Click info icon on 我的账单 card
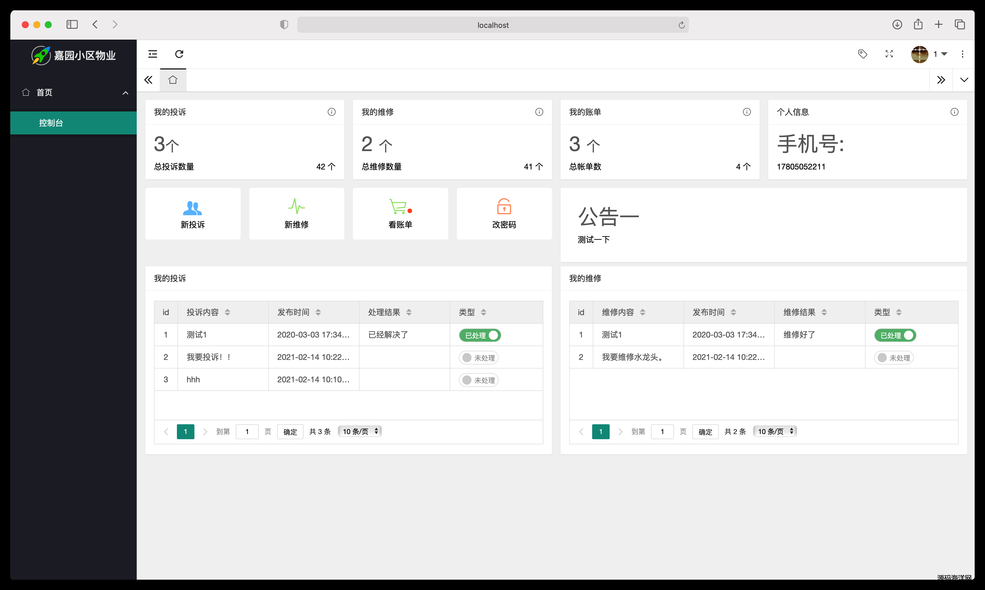This screenshot has width=985, height=590. coord(747,112)
